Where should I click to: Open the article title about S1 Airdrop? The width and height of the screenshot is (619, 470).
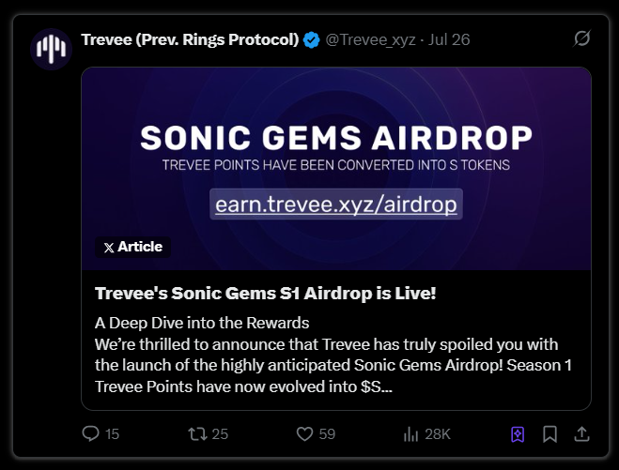(x=266, y=293)
